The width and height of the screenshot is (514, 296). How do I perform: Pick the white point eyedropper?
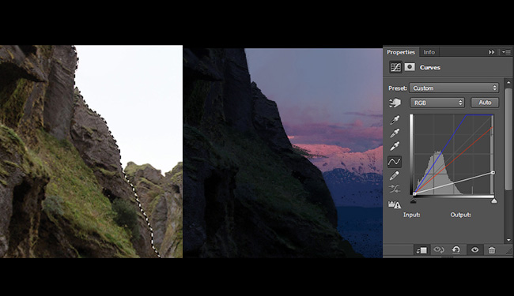[395, 146]
